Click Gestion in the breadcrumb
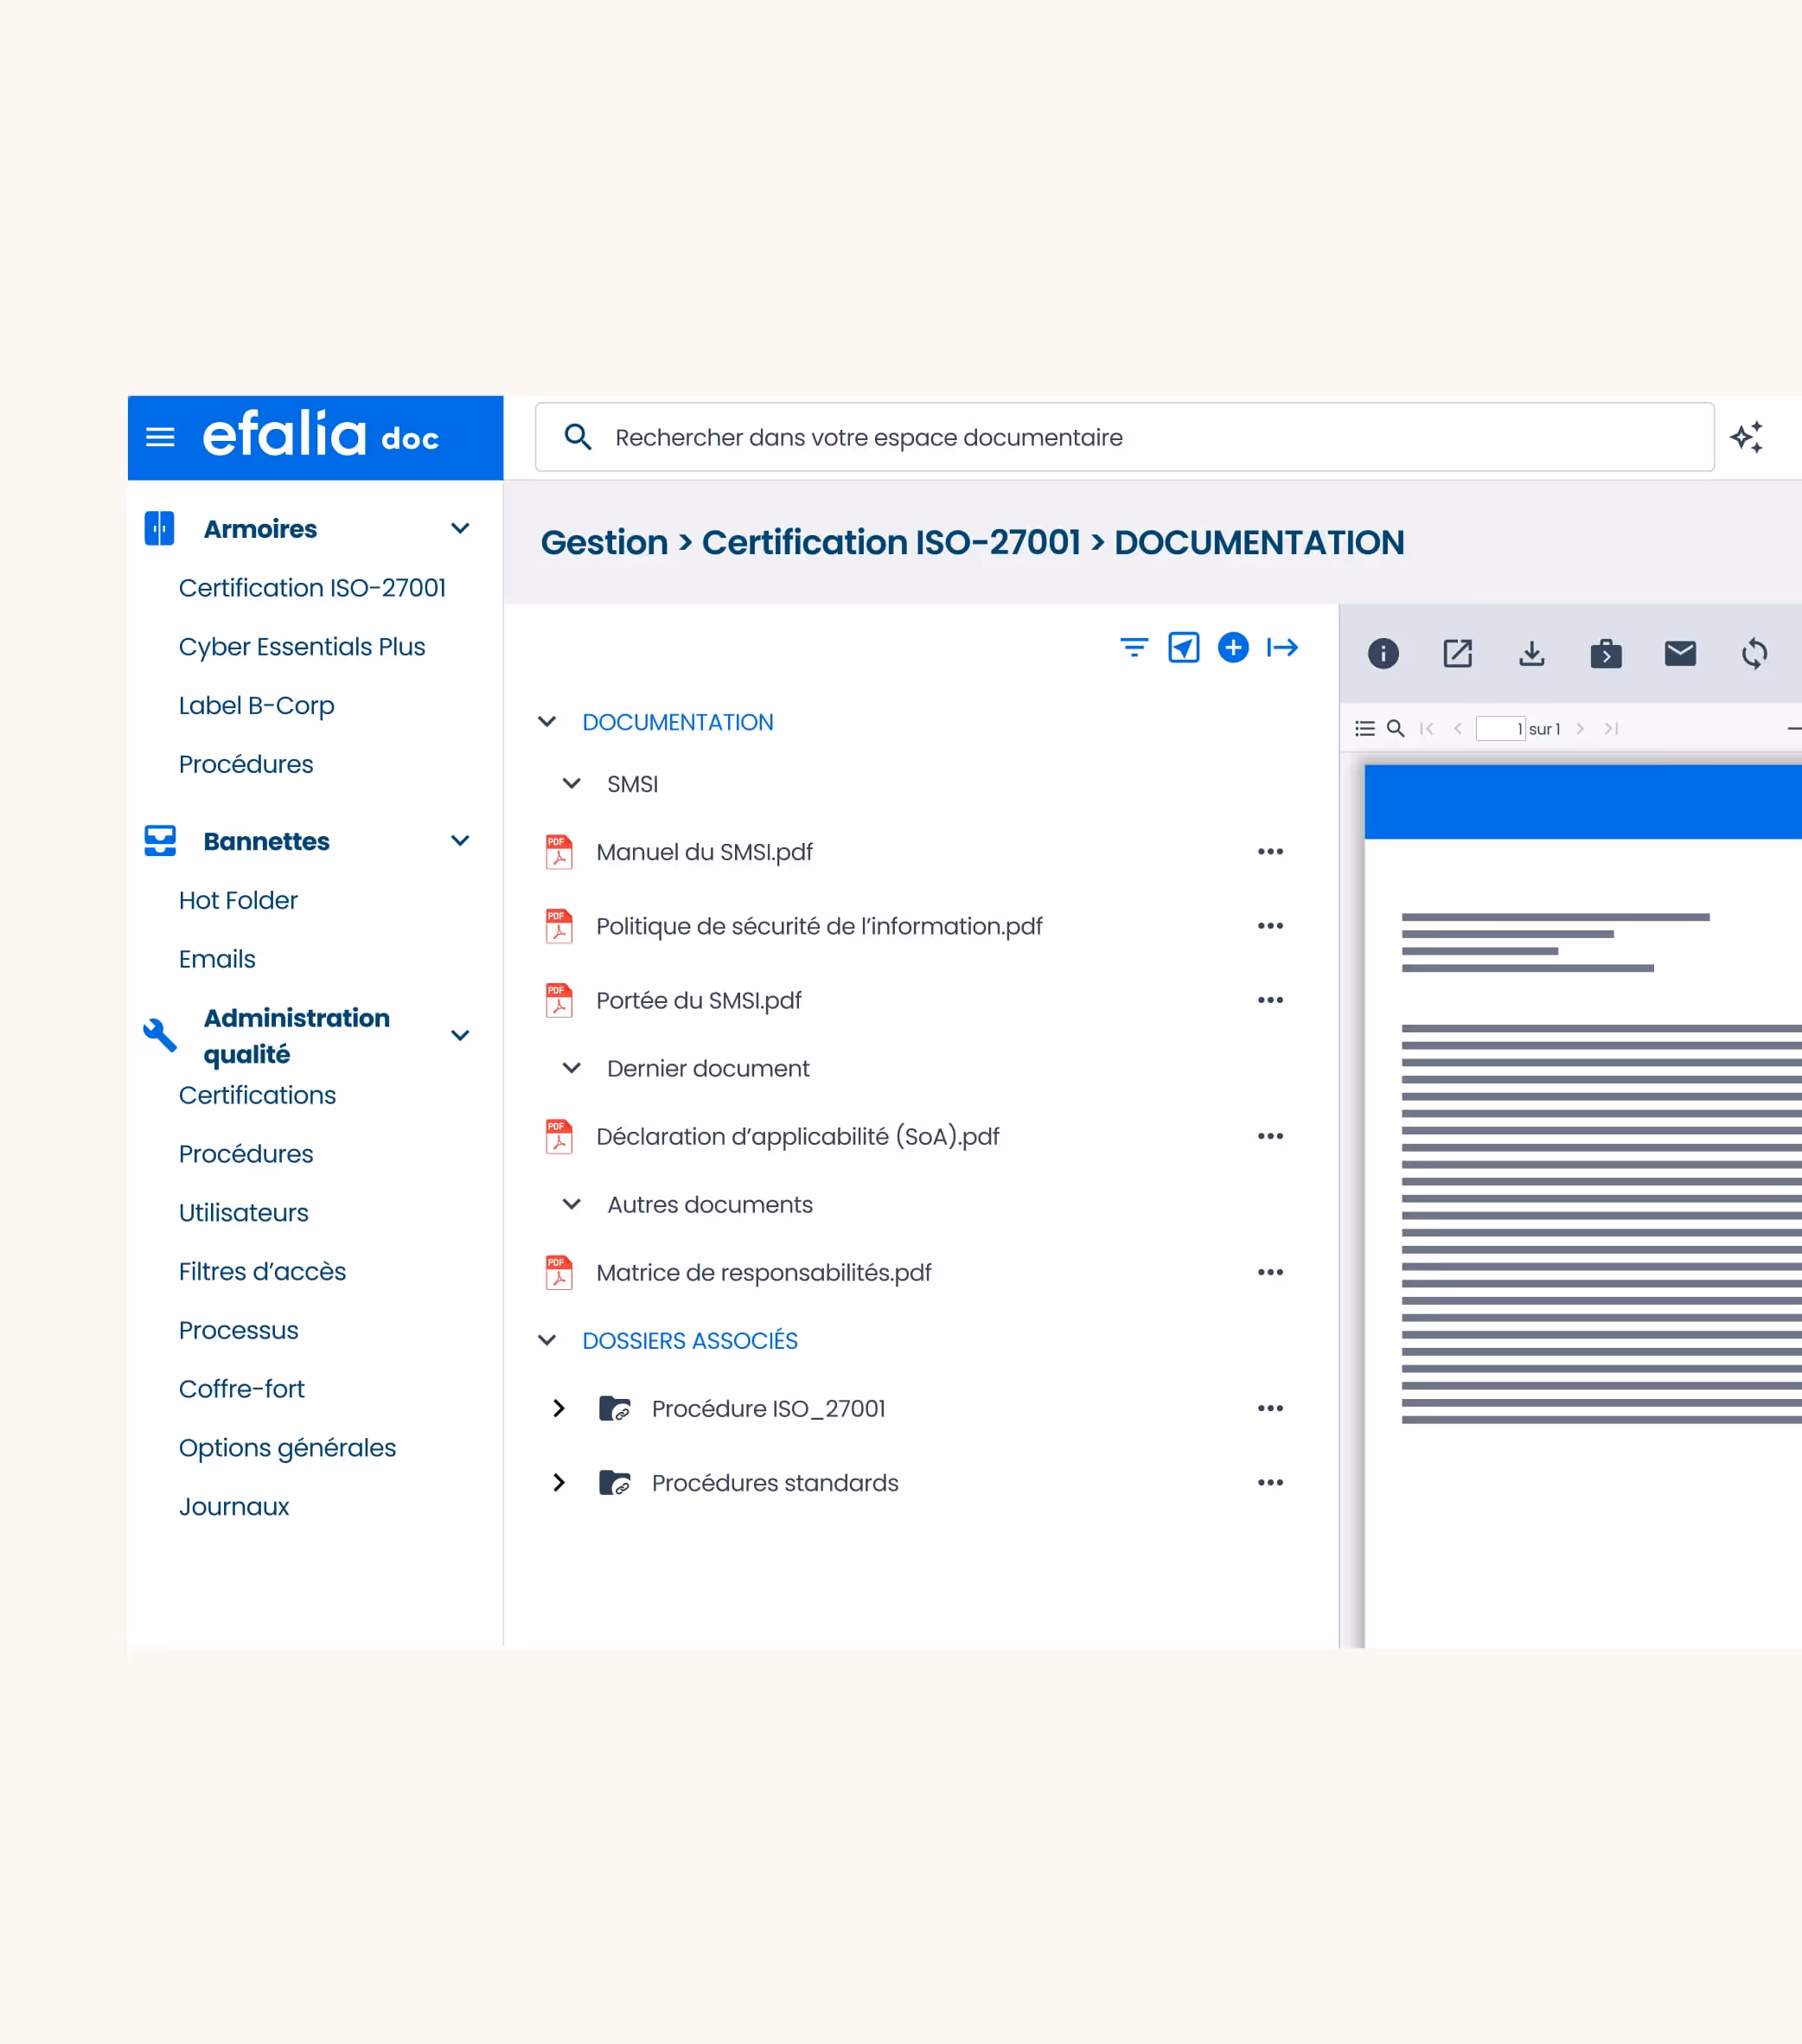1802x2044 pixels. coord(604,542)
